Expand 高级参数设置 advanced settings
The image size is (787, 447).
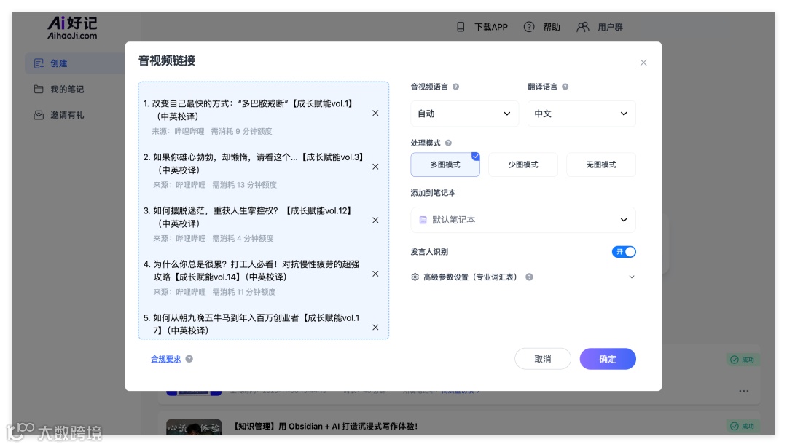coord(523,277)
